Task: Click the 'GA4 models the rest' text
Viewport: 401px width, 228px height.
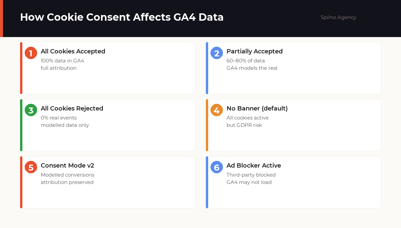Action: [252, 68]
